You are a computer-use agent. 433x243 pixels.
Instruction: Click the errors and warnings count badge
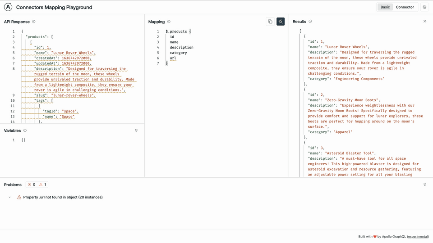pos(37,184)
